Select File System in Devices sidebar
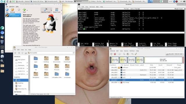Screen dimensions: 186x104 click(x=21, y=60)
